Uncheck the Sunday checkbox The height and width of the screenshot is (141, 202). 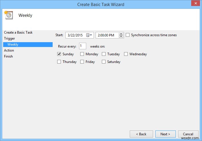point(59,54)
